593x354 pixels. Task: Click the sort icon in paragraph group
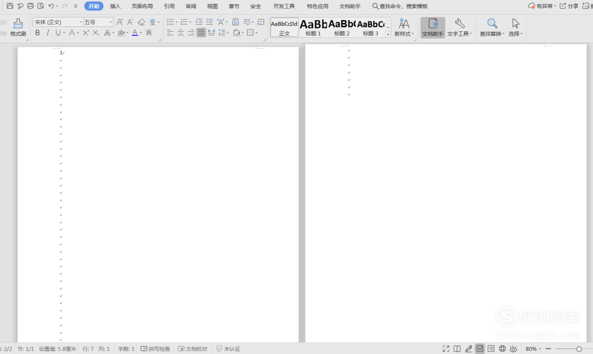click(235, 22)
